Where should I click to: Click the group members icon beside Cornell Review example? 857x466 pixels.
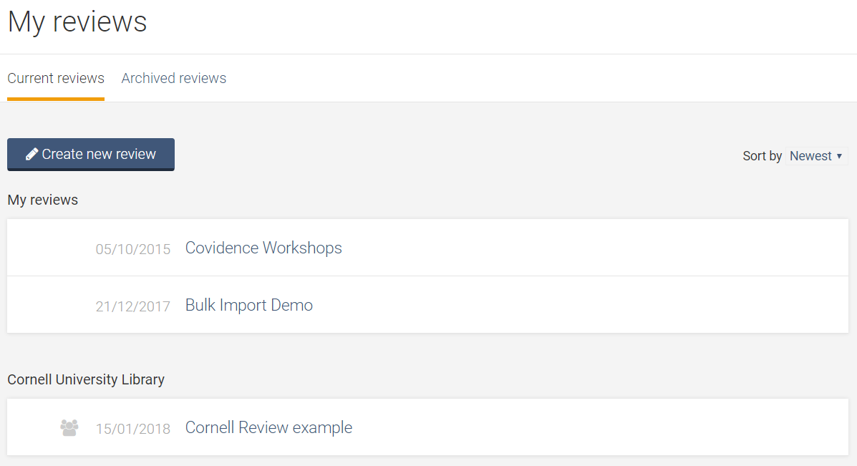[69, 427]
